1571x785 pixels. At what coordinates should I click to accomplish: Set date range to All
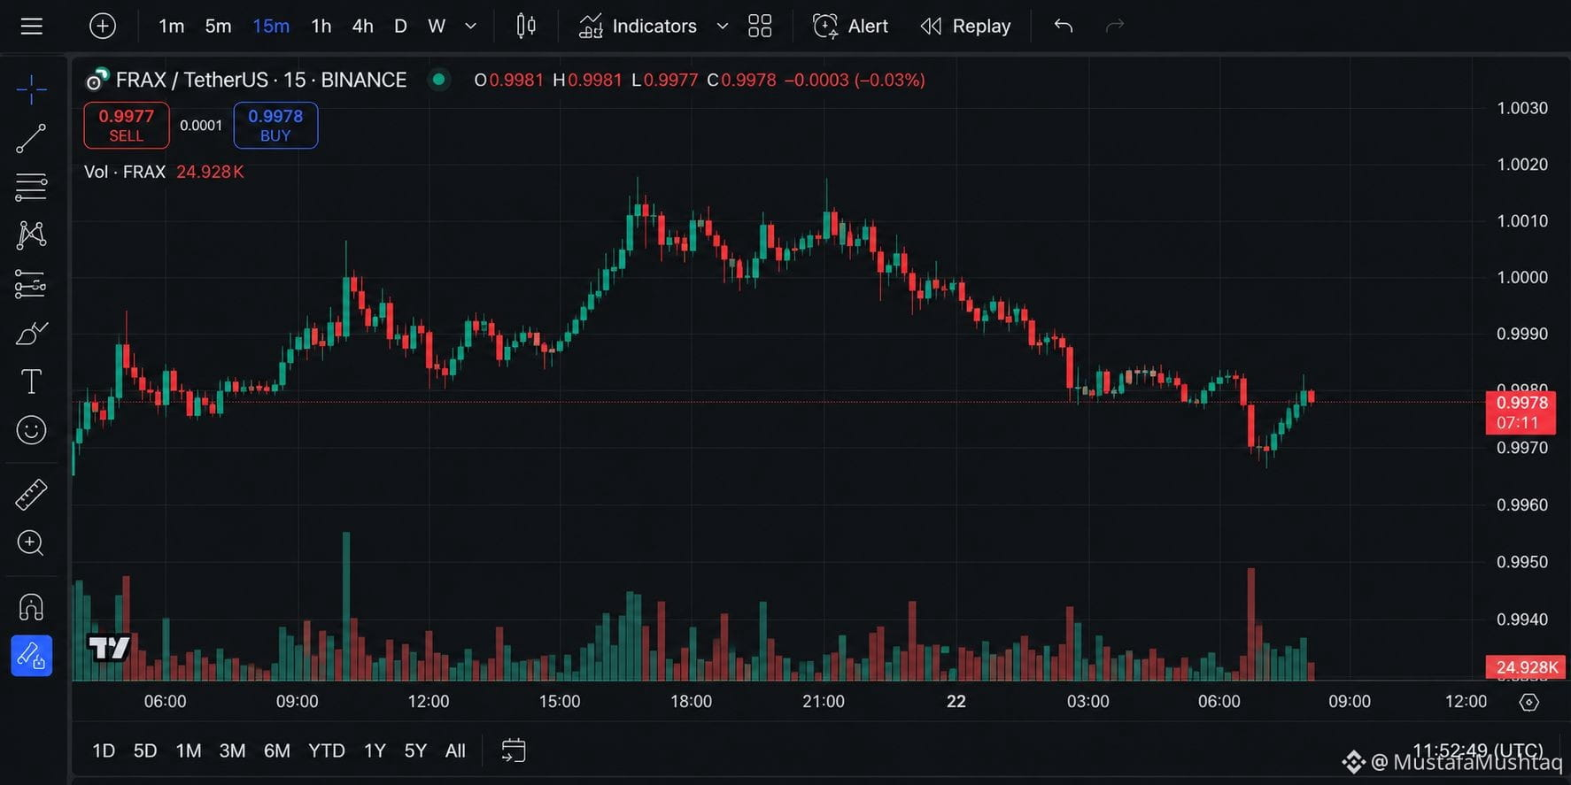tap(455, 750)
